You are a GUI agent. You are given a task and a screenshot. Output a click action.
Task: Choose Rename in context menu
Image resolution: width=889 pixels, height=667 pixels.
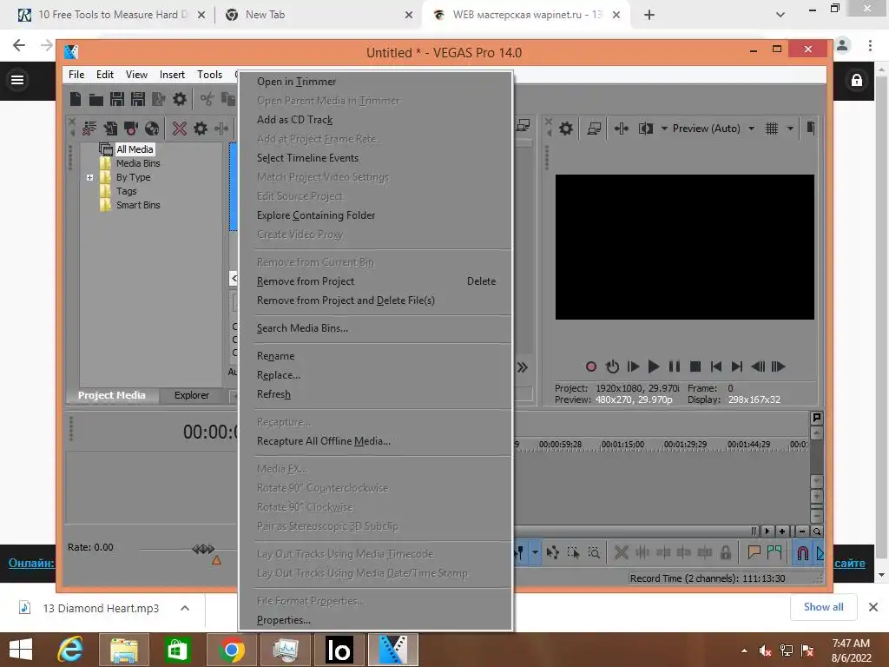(x=375, y=356)
